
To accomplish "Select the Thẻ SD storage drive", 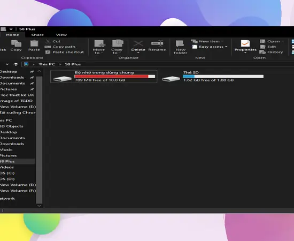I will [x=212, y=77].
